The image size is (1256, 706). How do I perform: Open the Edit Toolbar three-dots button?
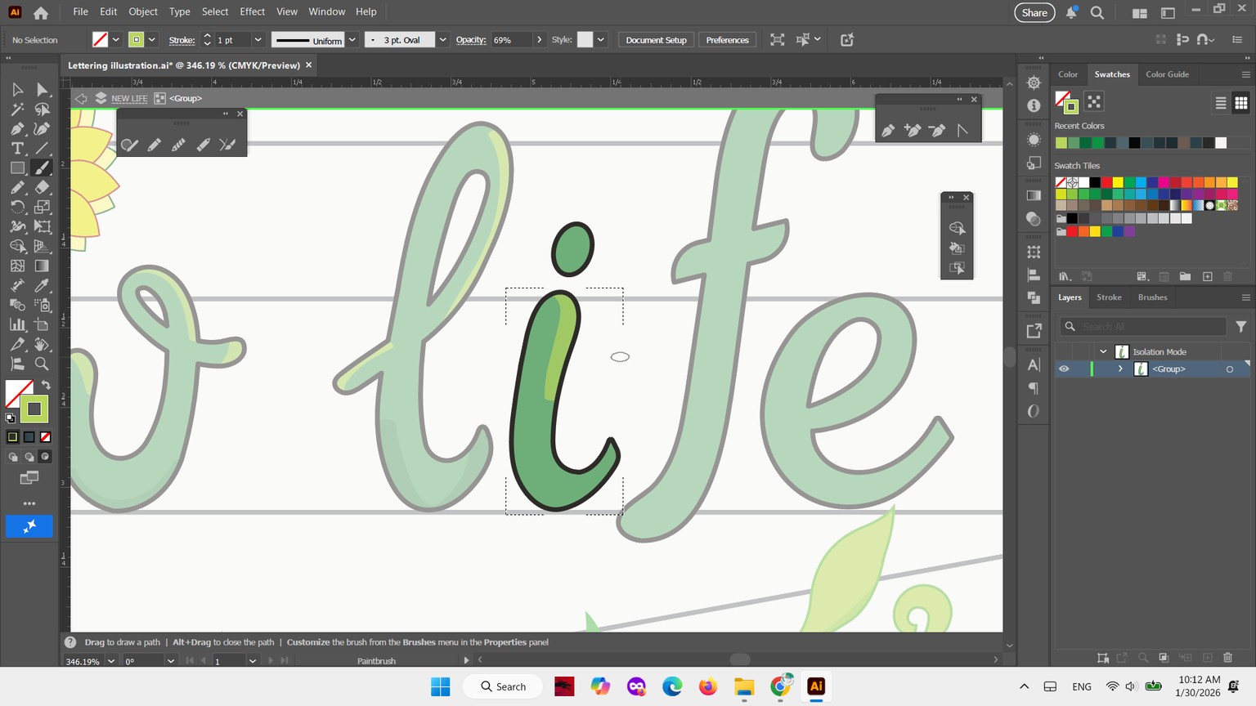tap(29, 503)
